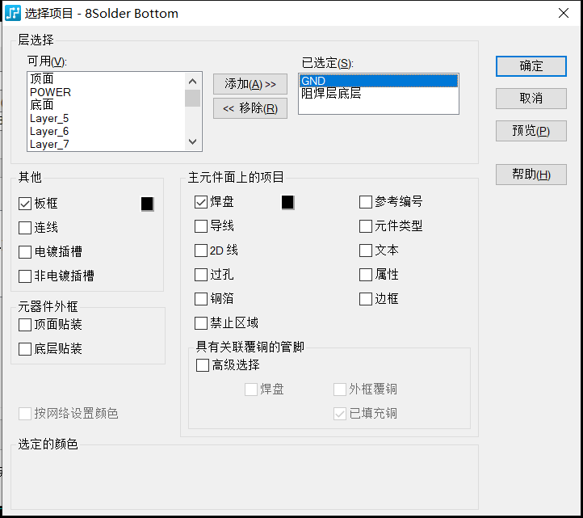The width and height of the screenshot is (583, 518).
Task: Enable the 高级选择 checkbox
Action: pyautogui.click(x=203, y=365)
